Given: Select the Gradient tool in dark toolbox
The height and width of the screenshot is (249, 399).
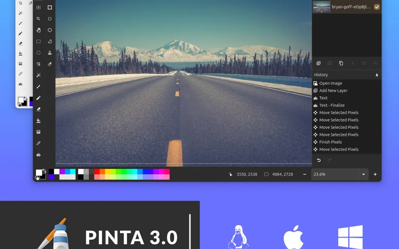Looking at the screenshot, I should pos(38,132).
